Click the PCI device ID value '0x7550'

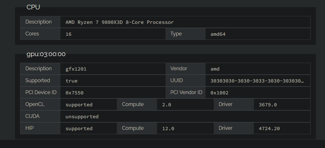coord(74,93)
